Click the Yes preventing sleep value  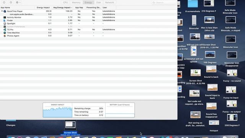point(93,11)
